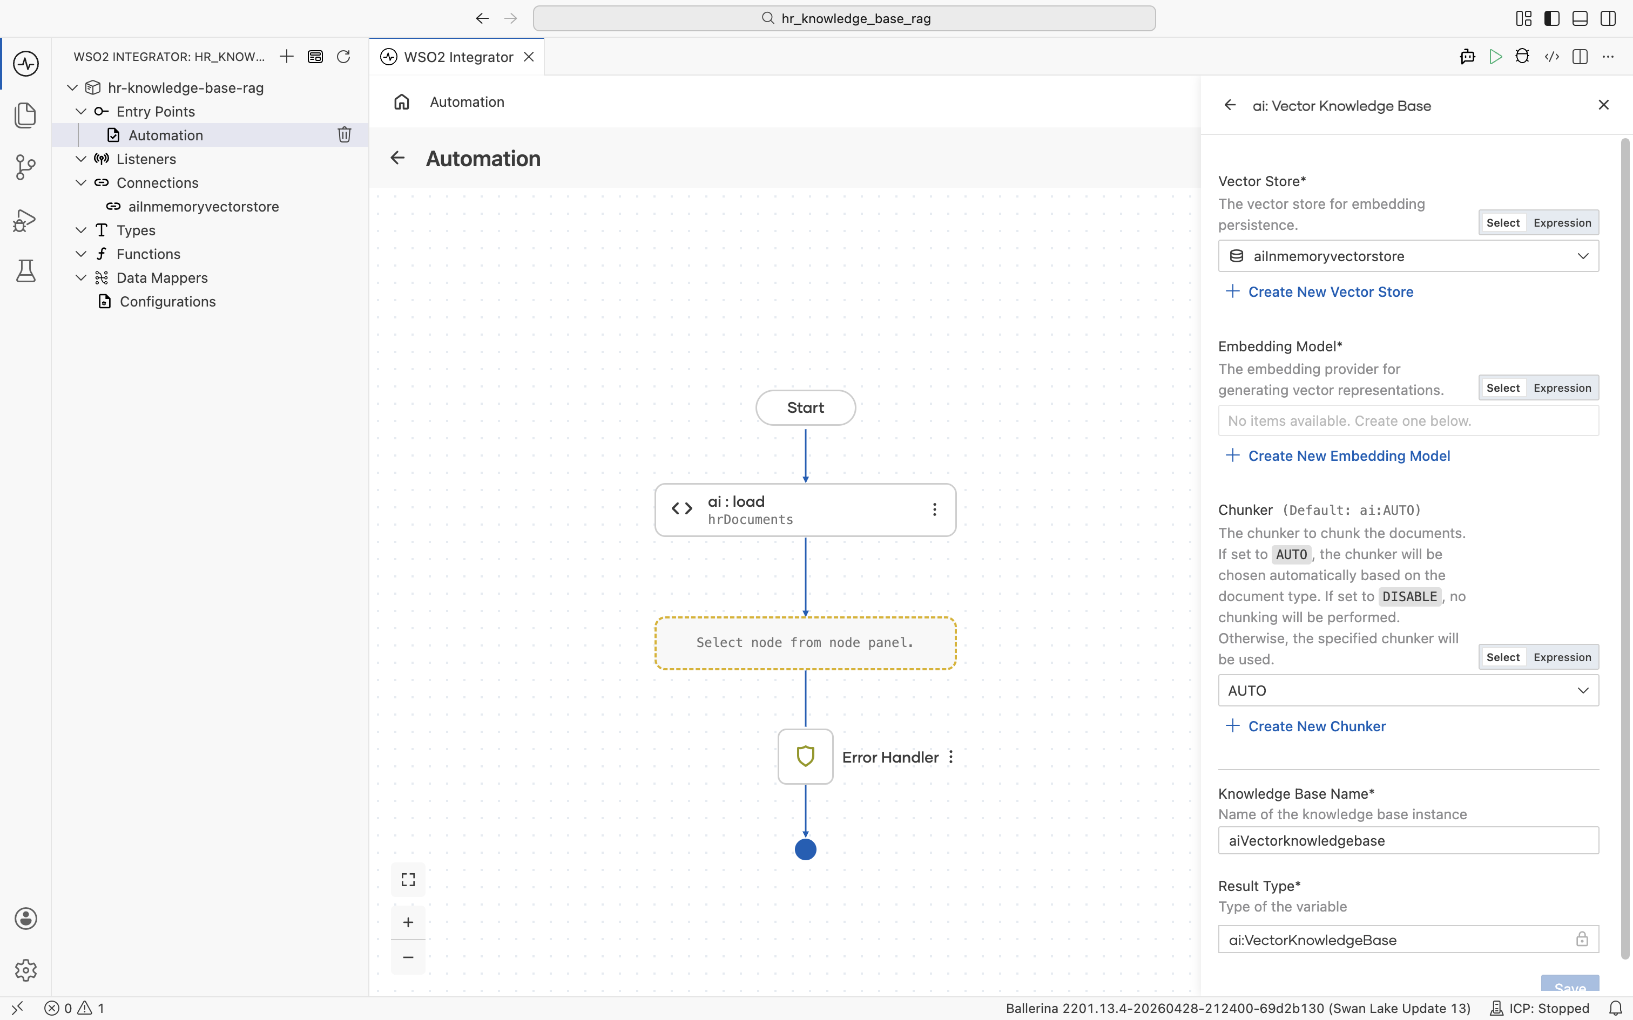Collapse Entry Points section

coord(81,111)
